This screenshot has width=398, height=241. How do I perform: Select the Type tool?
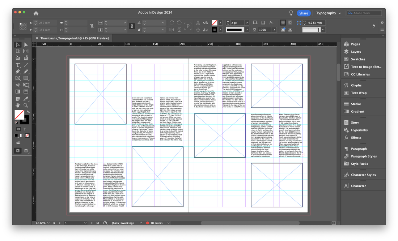pos(18,65)
